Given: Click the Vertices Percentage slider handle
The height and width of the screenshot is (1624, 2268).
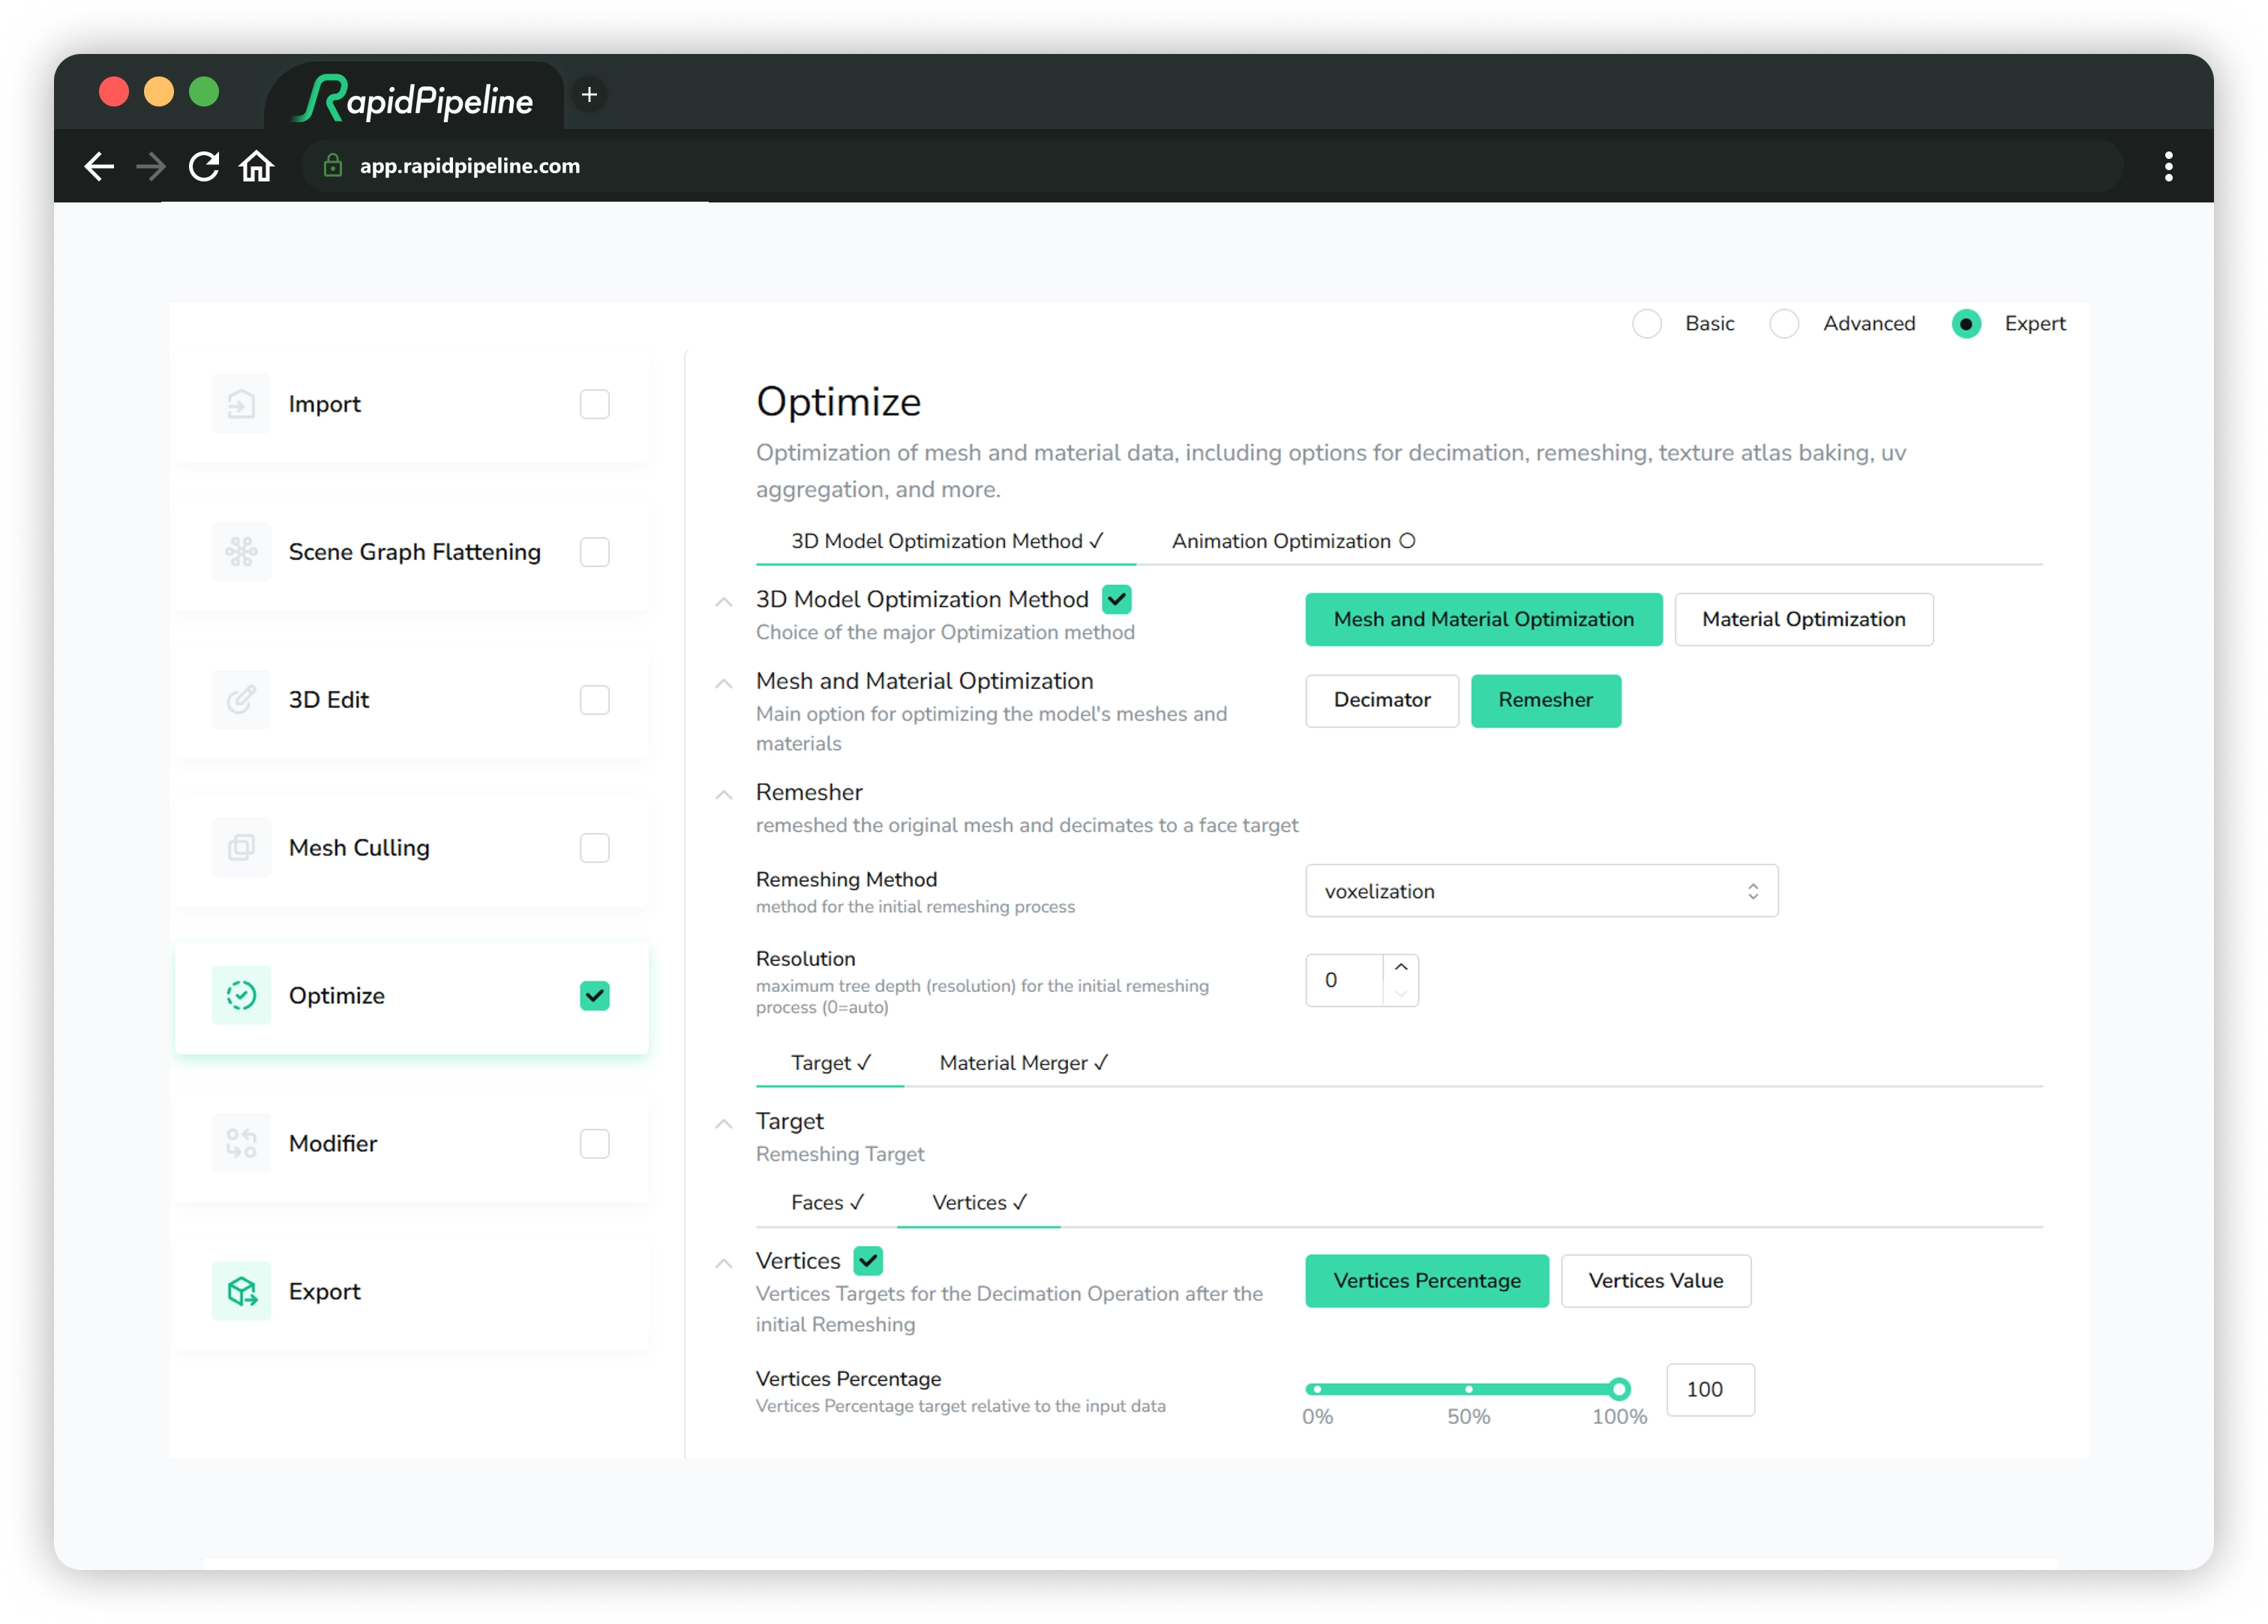Looking at the screenshot, I should pos(1619,1390).
